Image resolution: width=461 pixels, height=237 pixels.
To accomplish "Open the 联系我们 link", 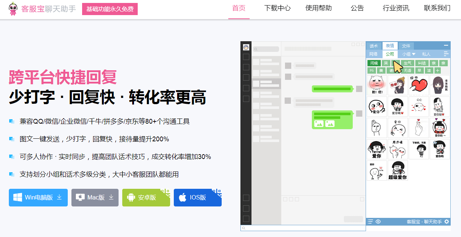I will (x=437, y=8).
